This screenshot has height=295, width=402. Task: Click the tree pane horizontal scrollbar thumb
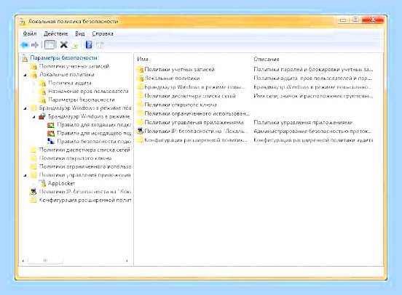tap(45, 261)
